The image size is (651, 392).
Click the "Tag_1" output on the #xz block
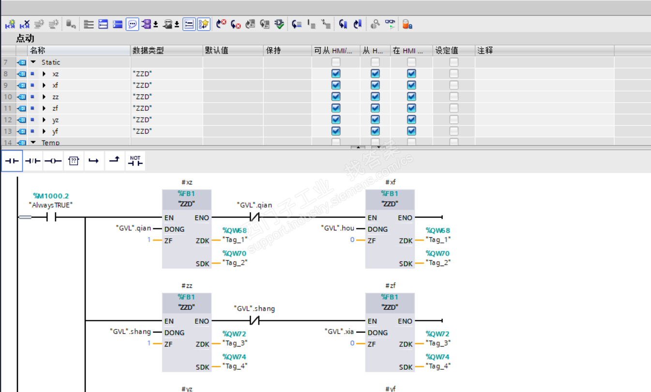[x=235, y=240]
